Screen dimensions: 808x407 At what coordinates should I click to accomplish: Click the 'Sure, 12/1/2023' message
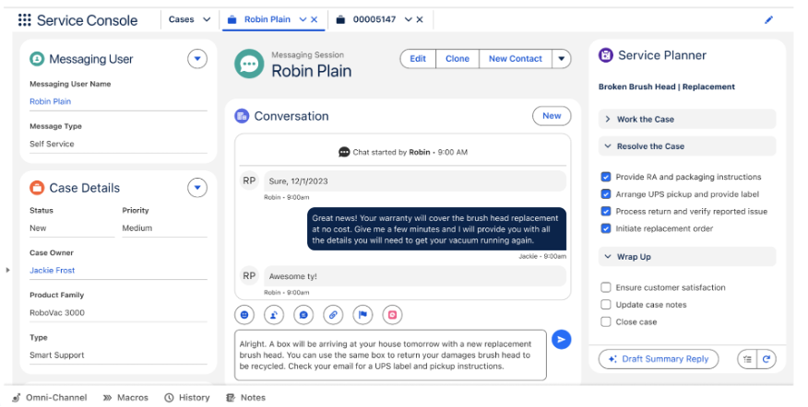(x=415, y=181)
